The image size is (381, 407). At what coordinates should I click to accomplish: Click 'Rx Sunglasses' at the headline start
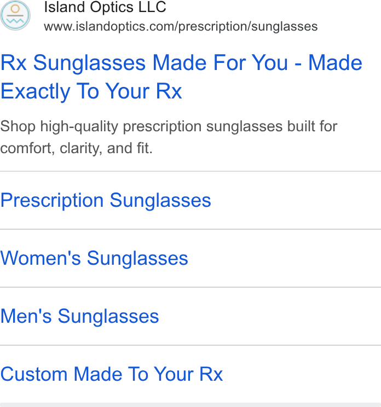[73, 63]
